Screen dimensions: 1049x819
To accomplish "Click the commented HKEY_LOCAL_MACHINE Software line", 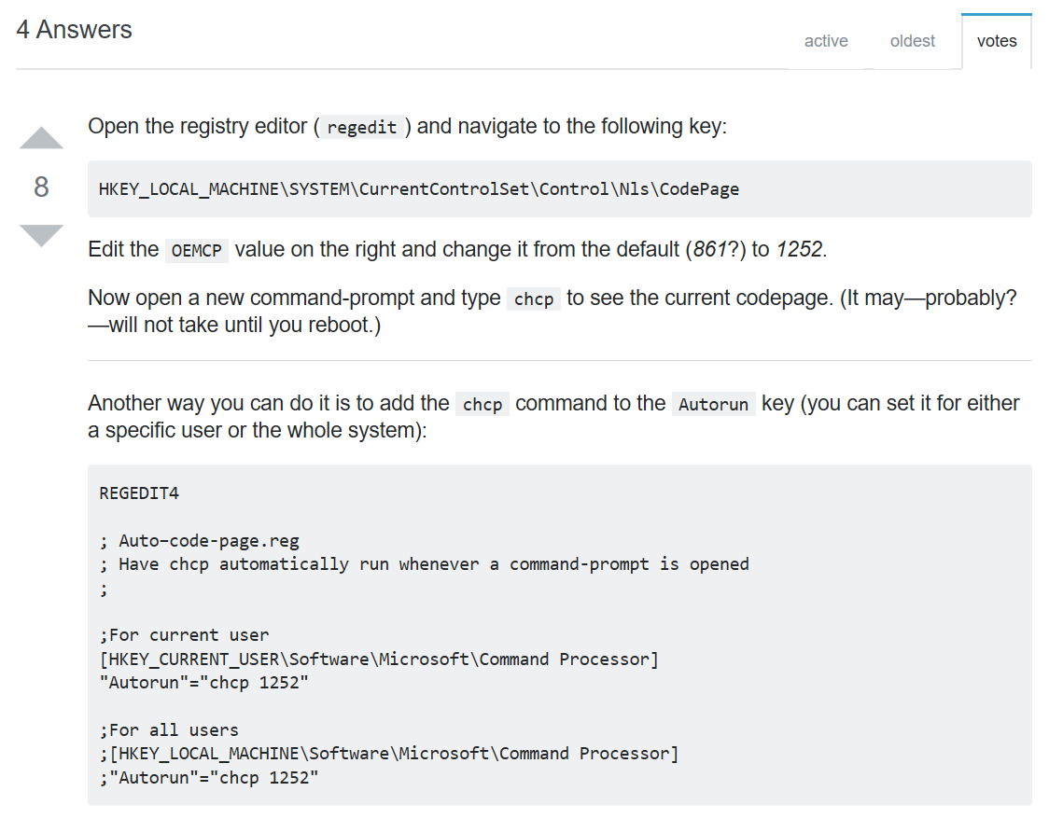I will coord(389,754).
